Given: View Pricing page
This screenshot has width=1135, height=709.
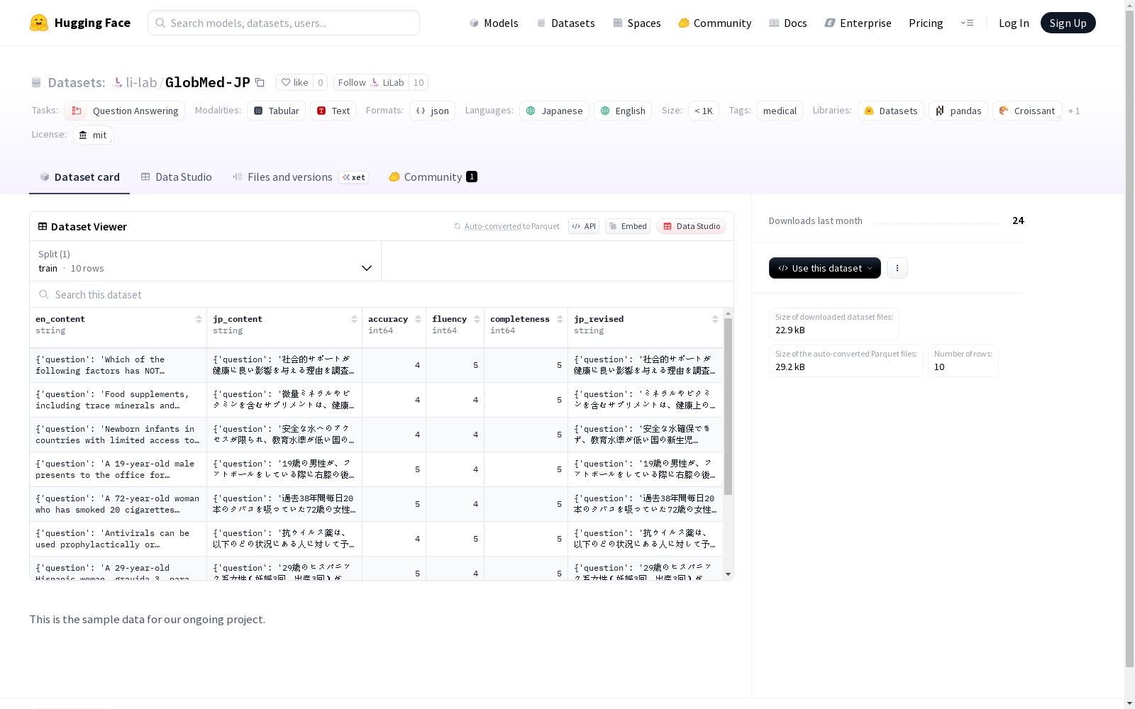Looking at the screenshot, I should coord(926,23).
